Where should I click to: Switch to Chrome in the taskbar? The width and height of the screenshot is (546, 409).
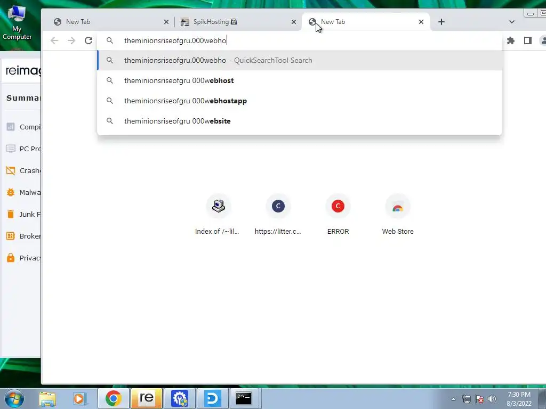[114, 398]
